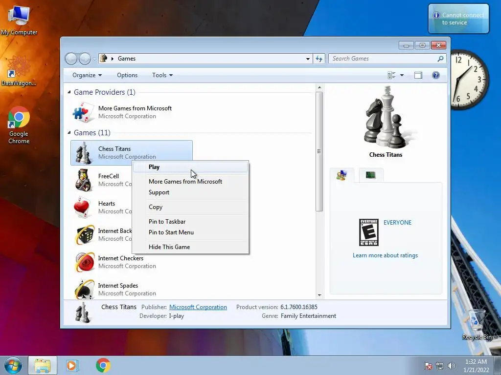Screen dimensions: 501x375
Task: Switch to the performance tab in preview pane
Action: [371, 175]
